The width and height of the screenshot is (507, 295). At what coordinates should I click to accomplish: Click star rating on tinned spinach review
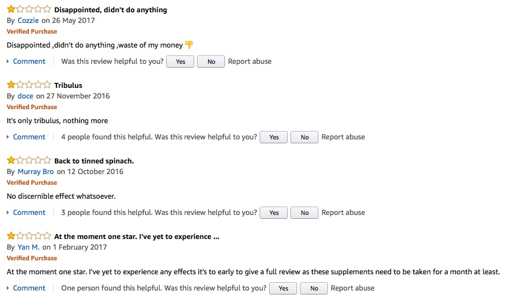29,161
